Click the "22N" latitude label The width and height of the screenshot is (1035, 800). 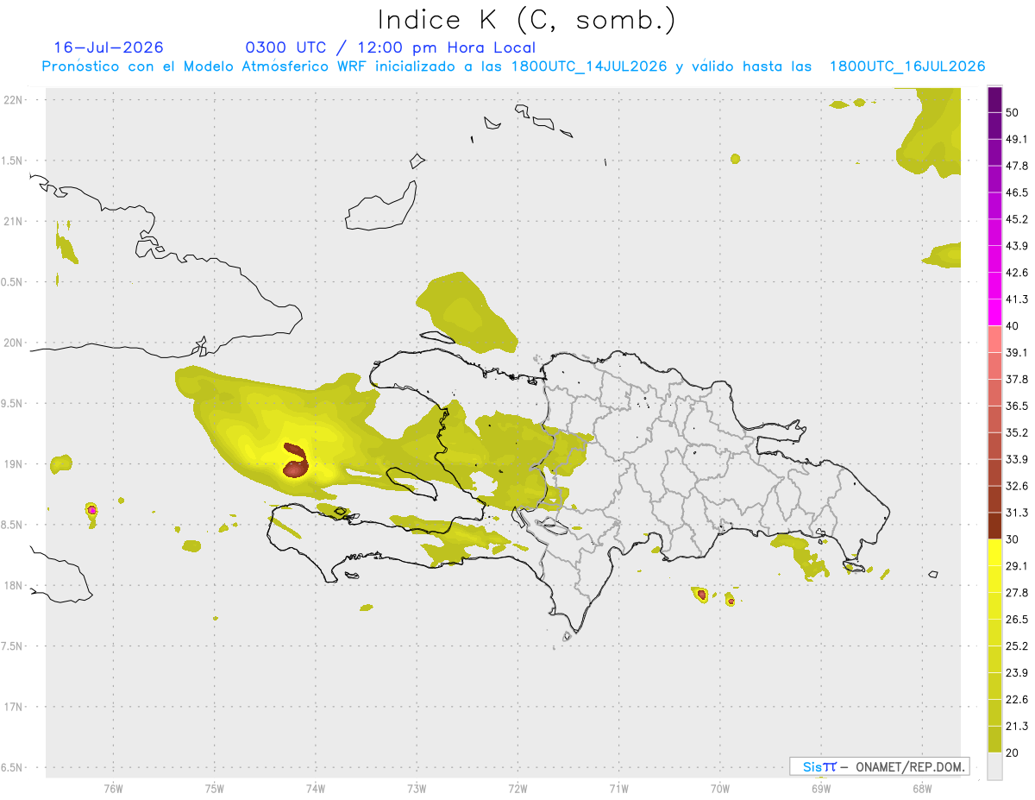(x=14, y=99)
